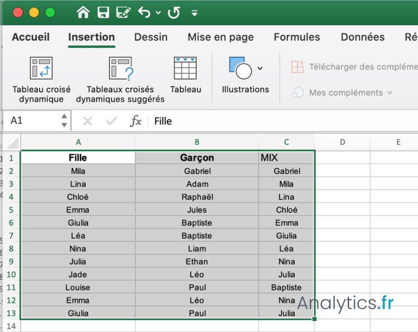
Task: Cancel the formula entry with the X
Action: coord(87,121)
